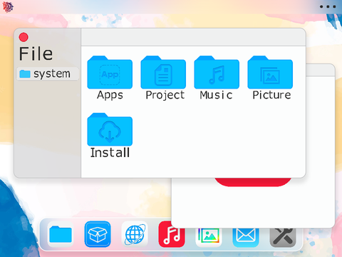The height and width of the screenshot is (257, 342).
Task: Open the image gallery dock icon
Action: tap(209, 237)
